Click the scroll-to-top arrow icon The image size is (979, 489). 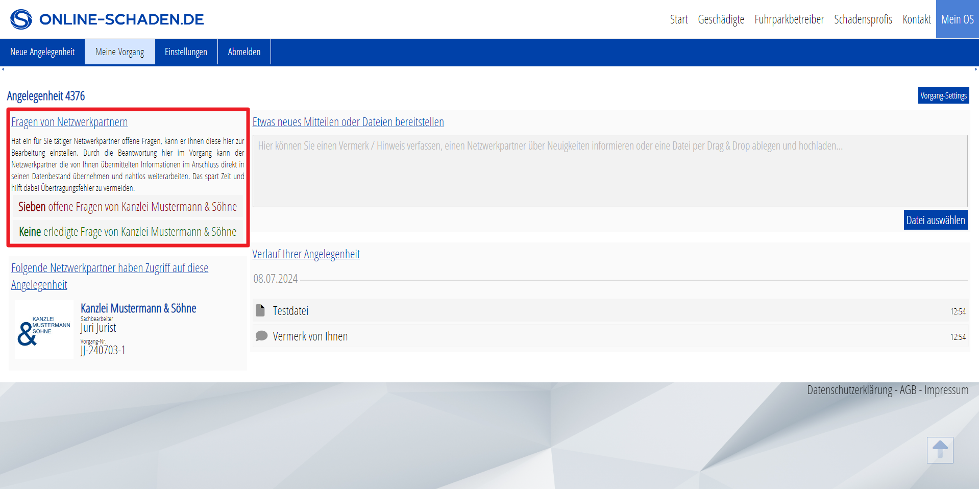pyautogui.click(x=940, y=450)
